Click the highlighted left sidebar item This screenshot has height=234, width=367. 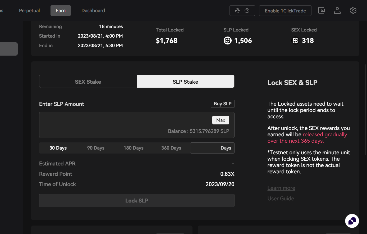[x=9, y=49]
